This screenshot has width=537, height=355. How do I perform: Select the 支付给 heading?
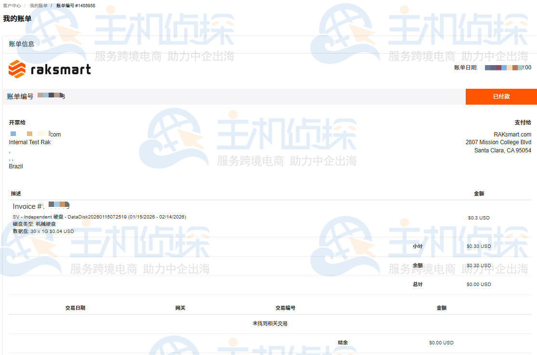(x=523, y=123)
